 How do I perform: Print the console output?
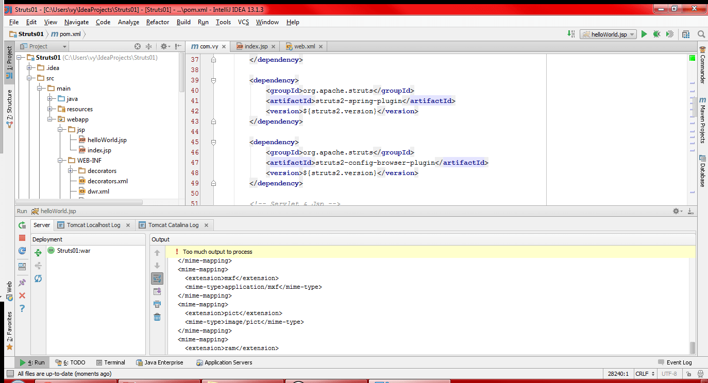click(157, 304)
